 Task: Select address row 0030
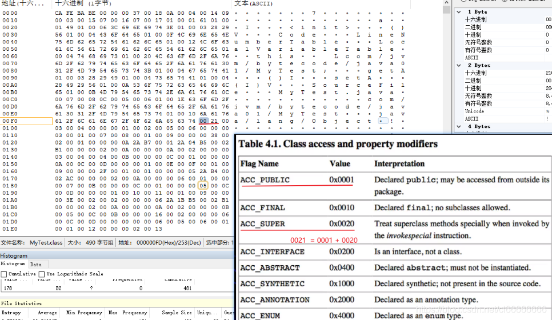(x=10, y=35)
